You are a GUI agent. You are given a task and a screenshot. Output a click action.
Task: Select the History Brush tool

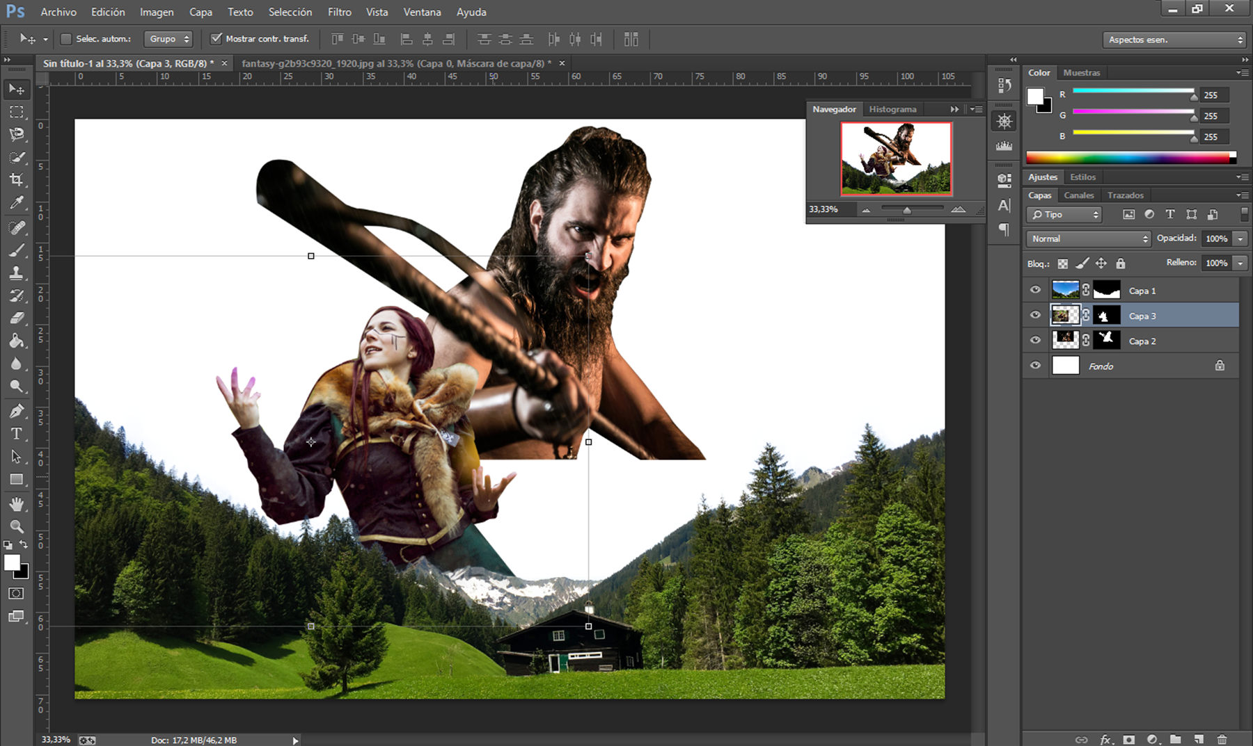pos(17,295)
